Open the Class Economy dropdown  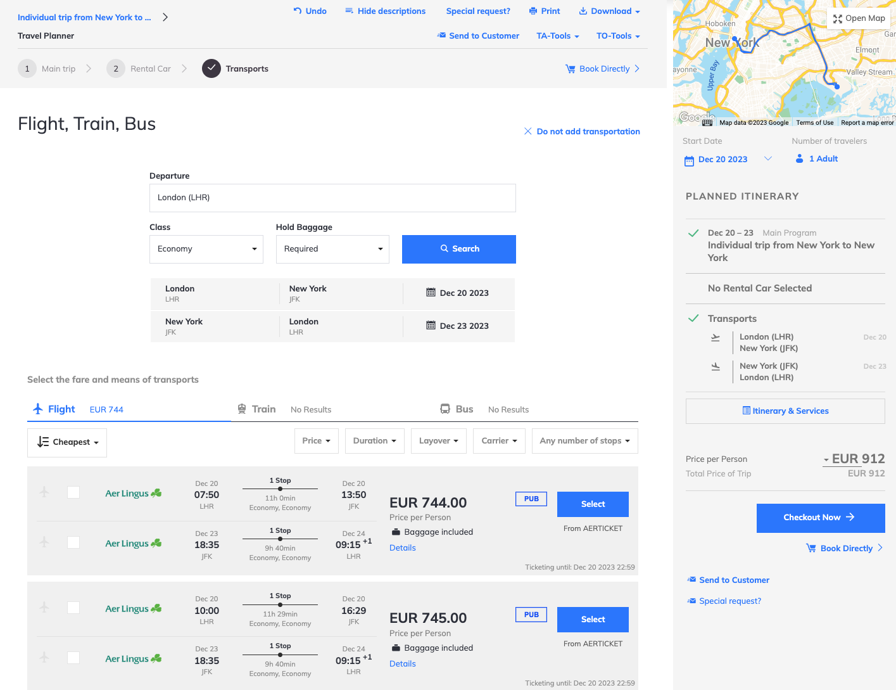(206, 249)
